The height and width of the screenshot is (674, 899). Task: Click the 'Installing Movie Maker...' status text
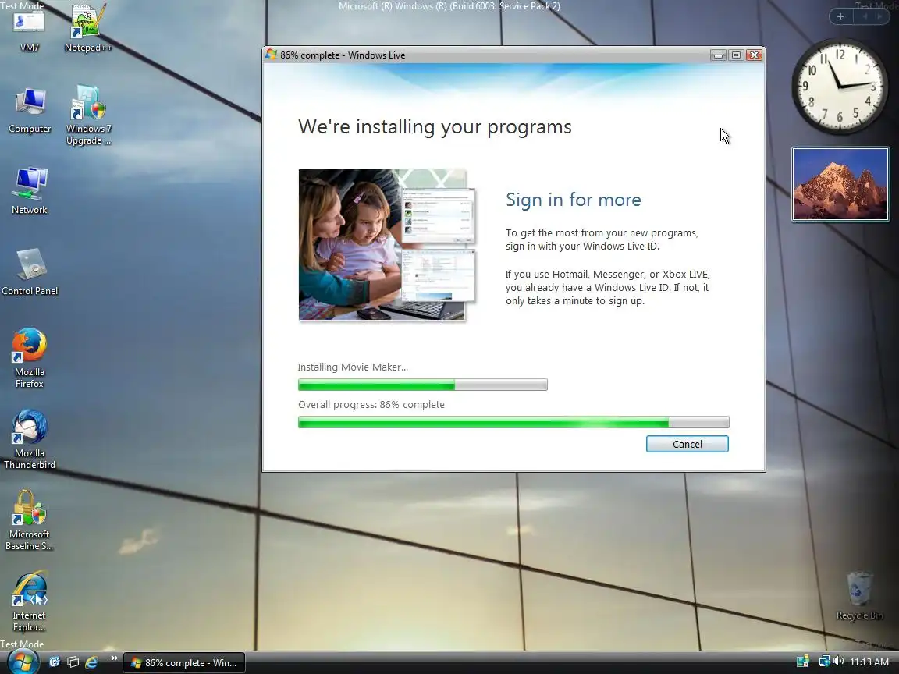pyautogui.click(x=353, y=367)
